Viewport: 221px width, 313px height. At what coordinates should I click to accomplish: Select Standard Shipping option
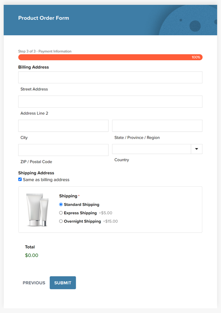[61, 204]
